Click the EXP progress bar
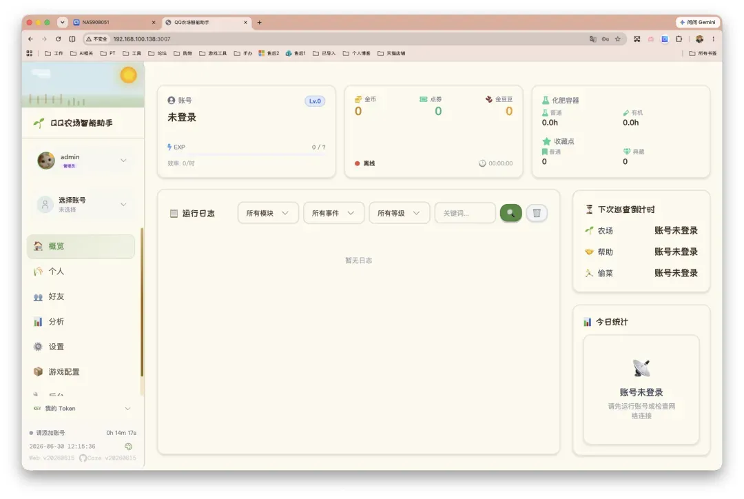The height and width of the screenshot is (499, 744). click(x=247, y=155)
